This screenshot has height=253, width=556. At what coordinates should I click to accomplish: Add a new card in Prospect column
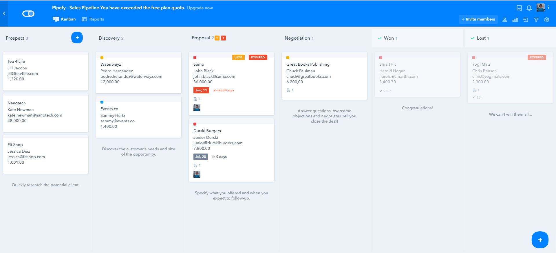click(x=77, y=38)
